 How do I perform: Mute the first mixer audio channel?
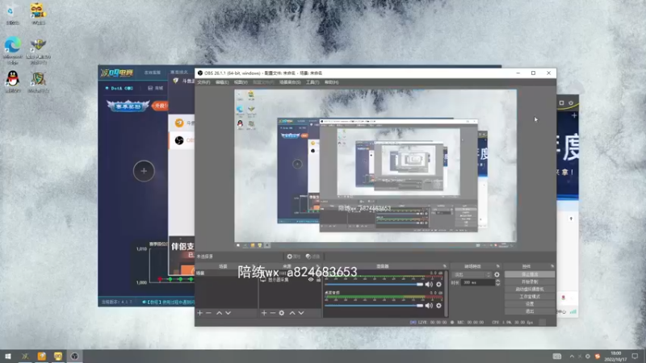tap(430, 285)
